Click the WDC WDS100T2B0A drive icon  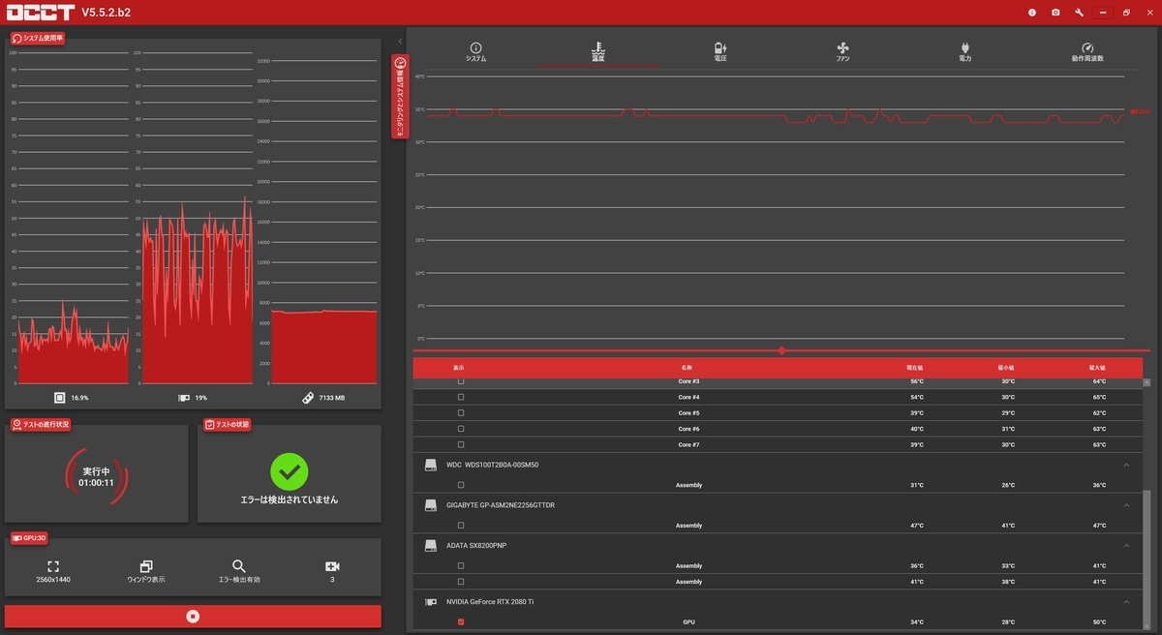click(431, 465)
